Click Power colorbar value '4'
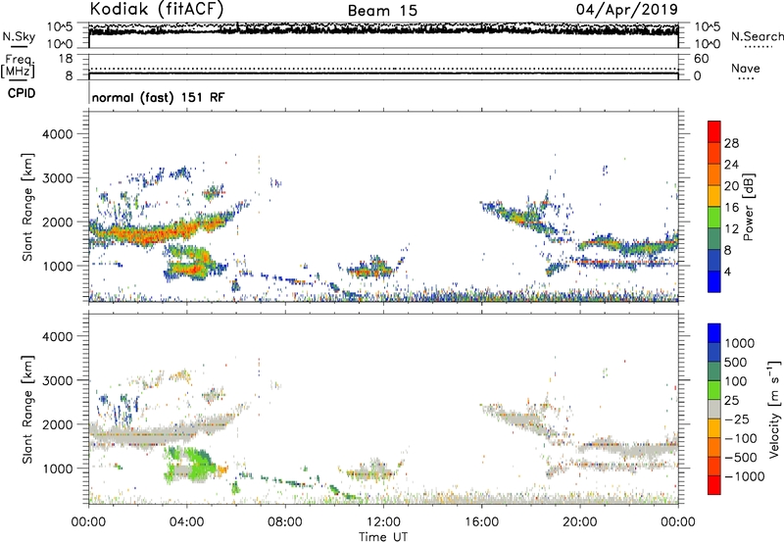 click(x=727, y=271)
